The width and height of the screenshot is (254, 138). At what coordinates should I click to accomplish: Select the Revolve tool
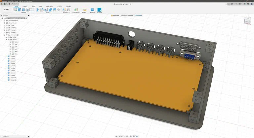pyautogui.click(x=24, y=10)
